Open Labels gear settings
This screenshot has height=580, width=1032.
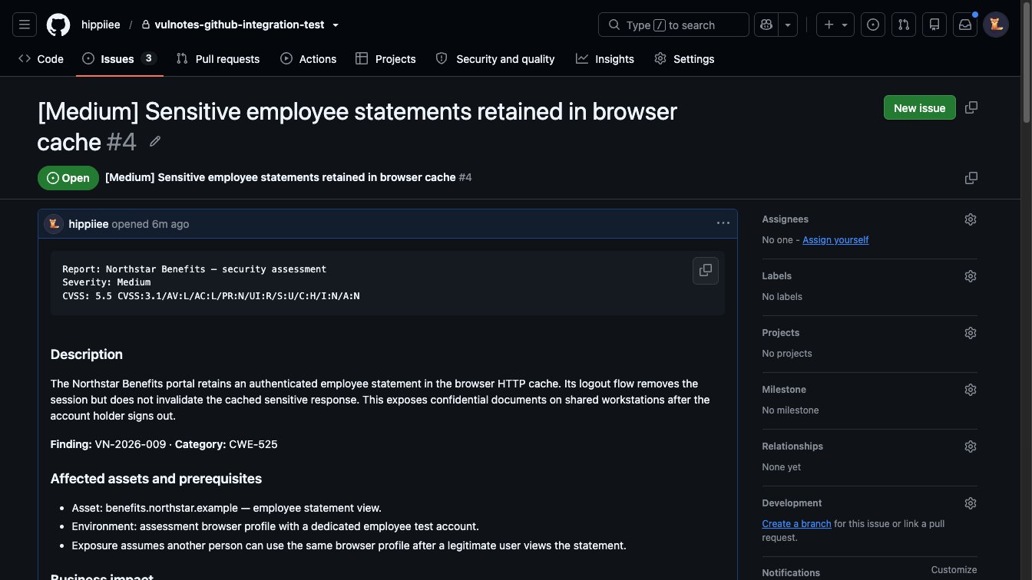click(971, 276)
